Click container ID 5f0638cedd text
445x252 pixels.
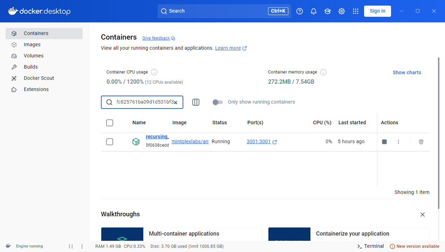click(157, 145)
